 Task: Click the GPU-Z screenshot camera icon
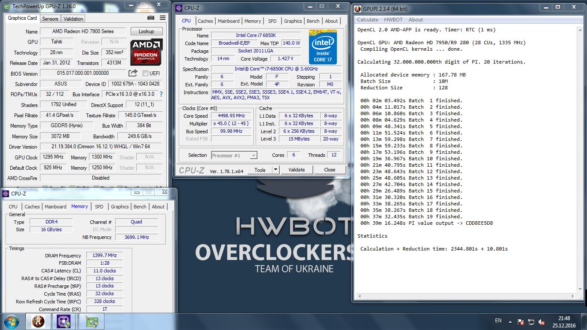coord(151,18)
